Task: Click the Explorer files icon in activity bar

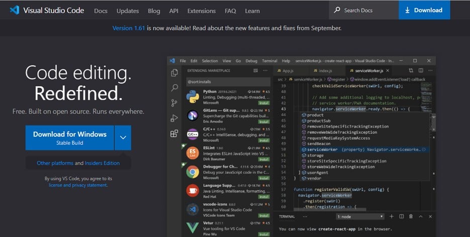Action: (174, 73)
